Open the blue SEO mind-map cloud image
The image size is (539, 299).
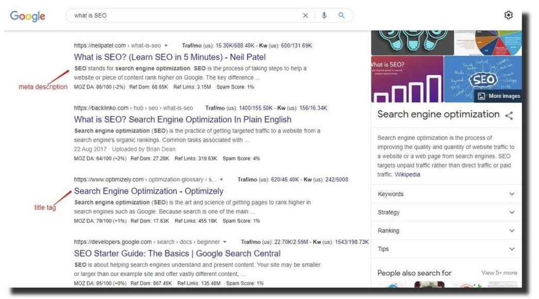pyautogui.click(x=483, y=79)
